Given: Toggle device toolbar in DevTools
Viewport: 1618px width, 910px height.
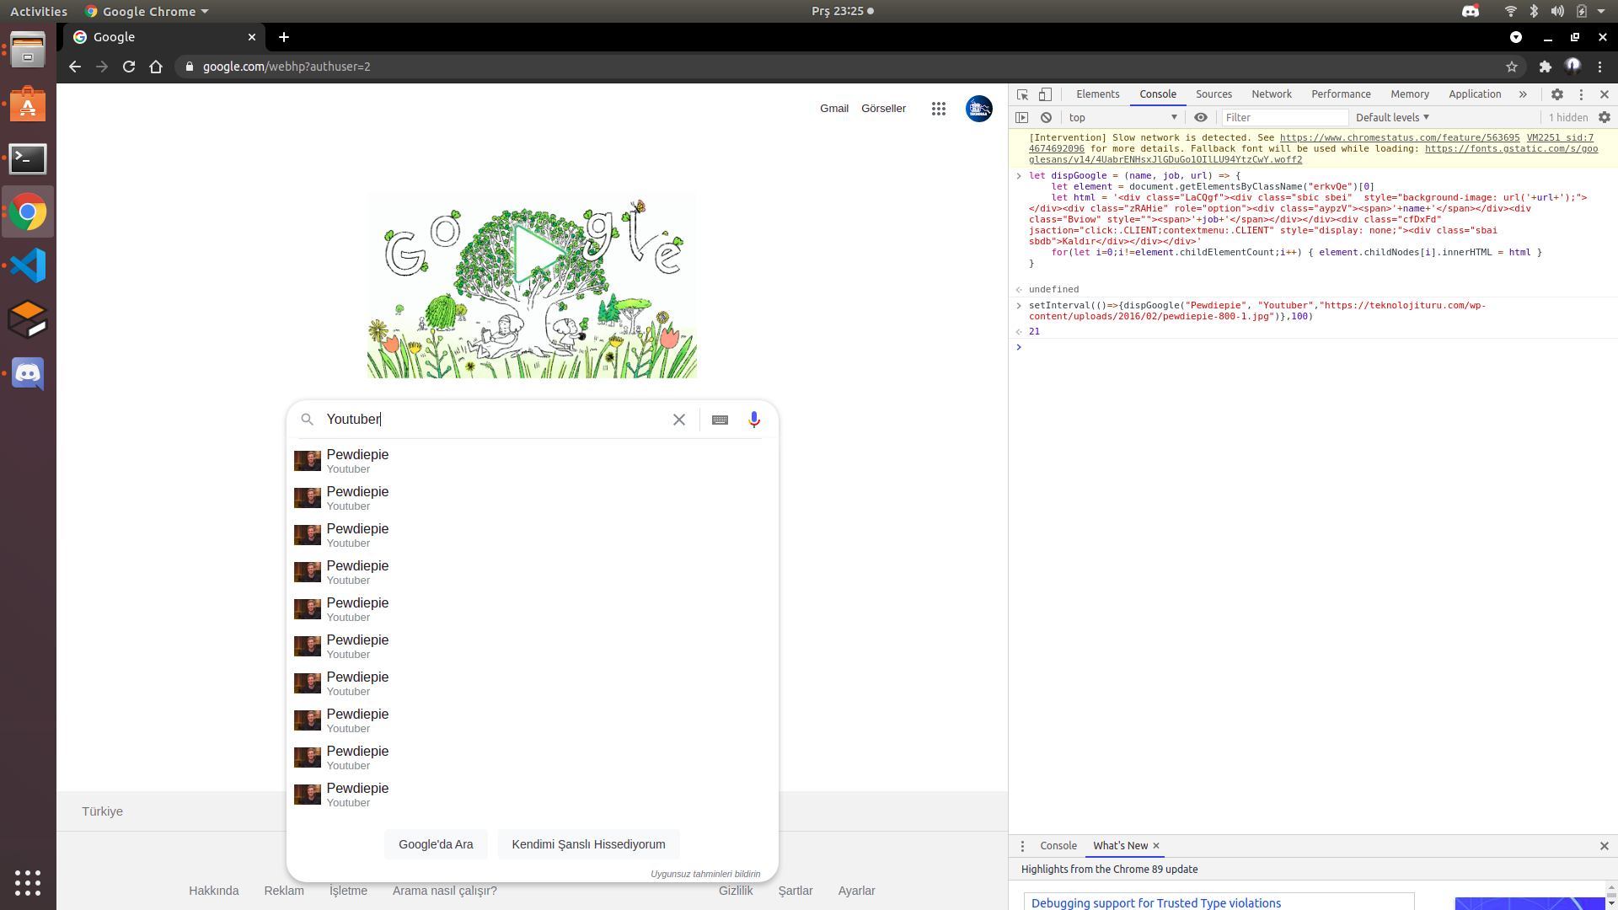Looking at the screenshot, I should (x=1045, y=94).
